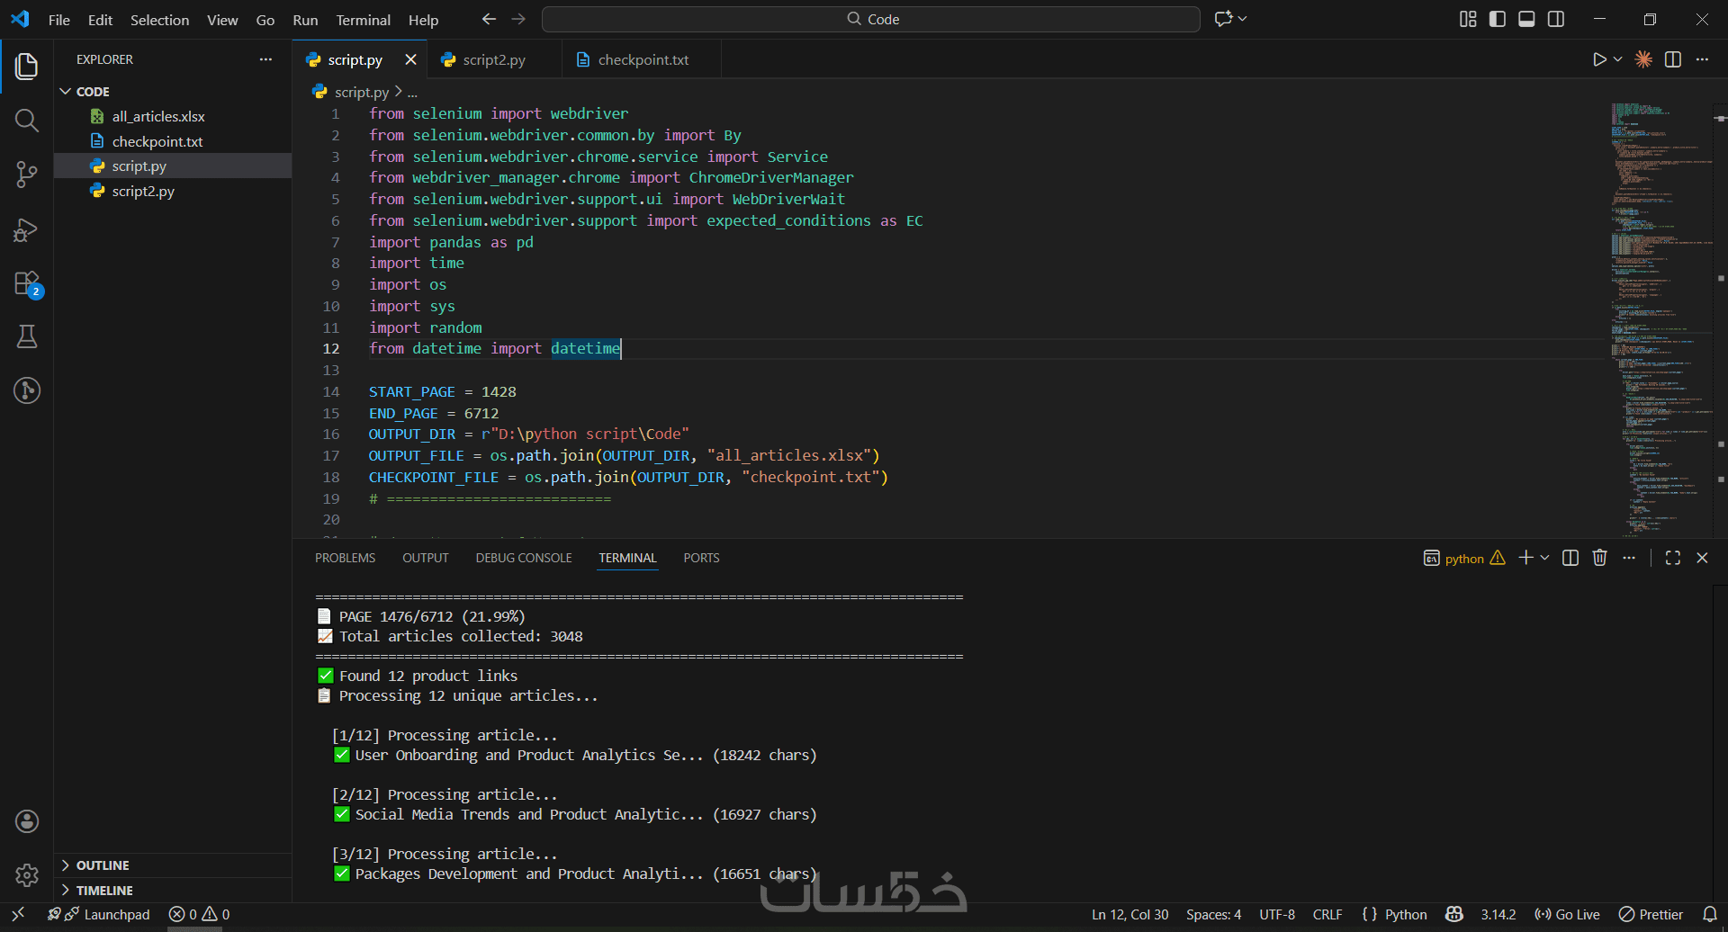Open the Accounts menu icon
The image size is (1728, 932).
coord(27,821)
